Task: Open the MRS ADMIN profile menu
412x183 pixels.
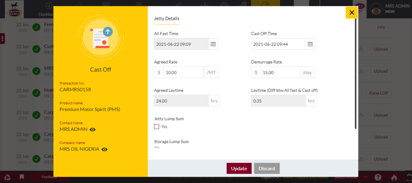Action: click(389, 9)
